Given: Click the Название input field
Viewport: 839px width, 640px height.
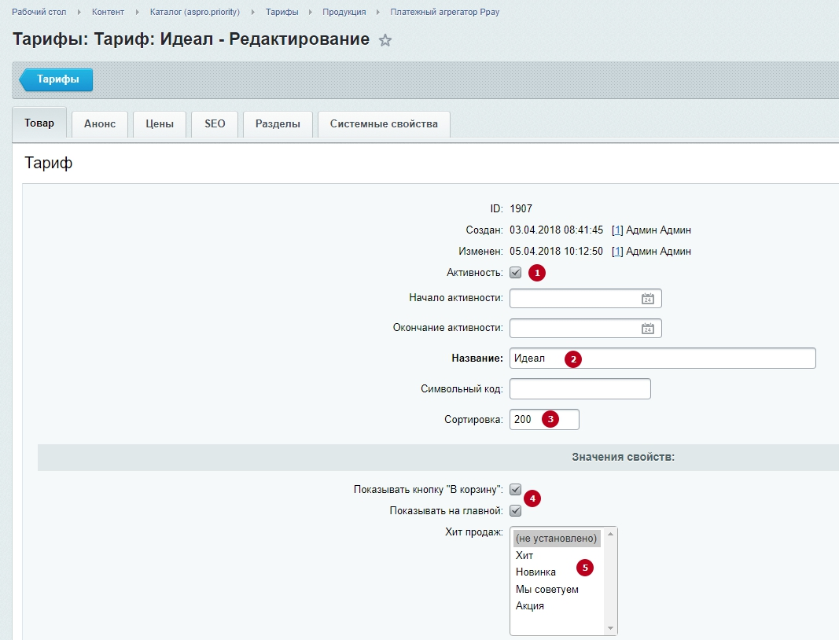Looking at the screenshot, I should pyautogui.click(x=662, y=358).
